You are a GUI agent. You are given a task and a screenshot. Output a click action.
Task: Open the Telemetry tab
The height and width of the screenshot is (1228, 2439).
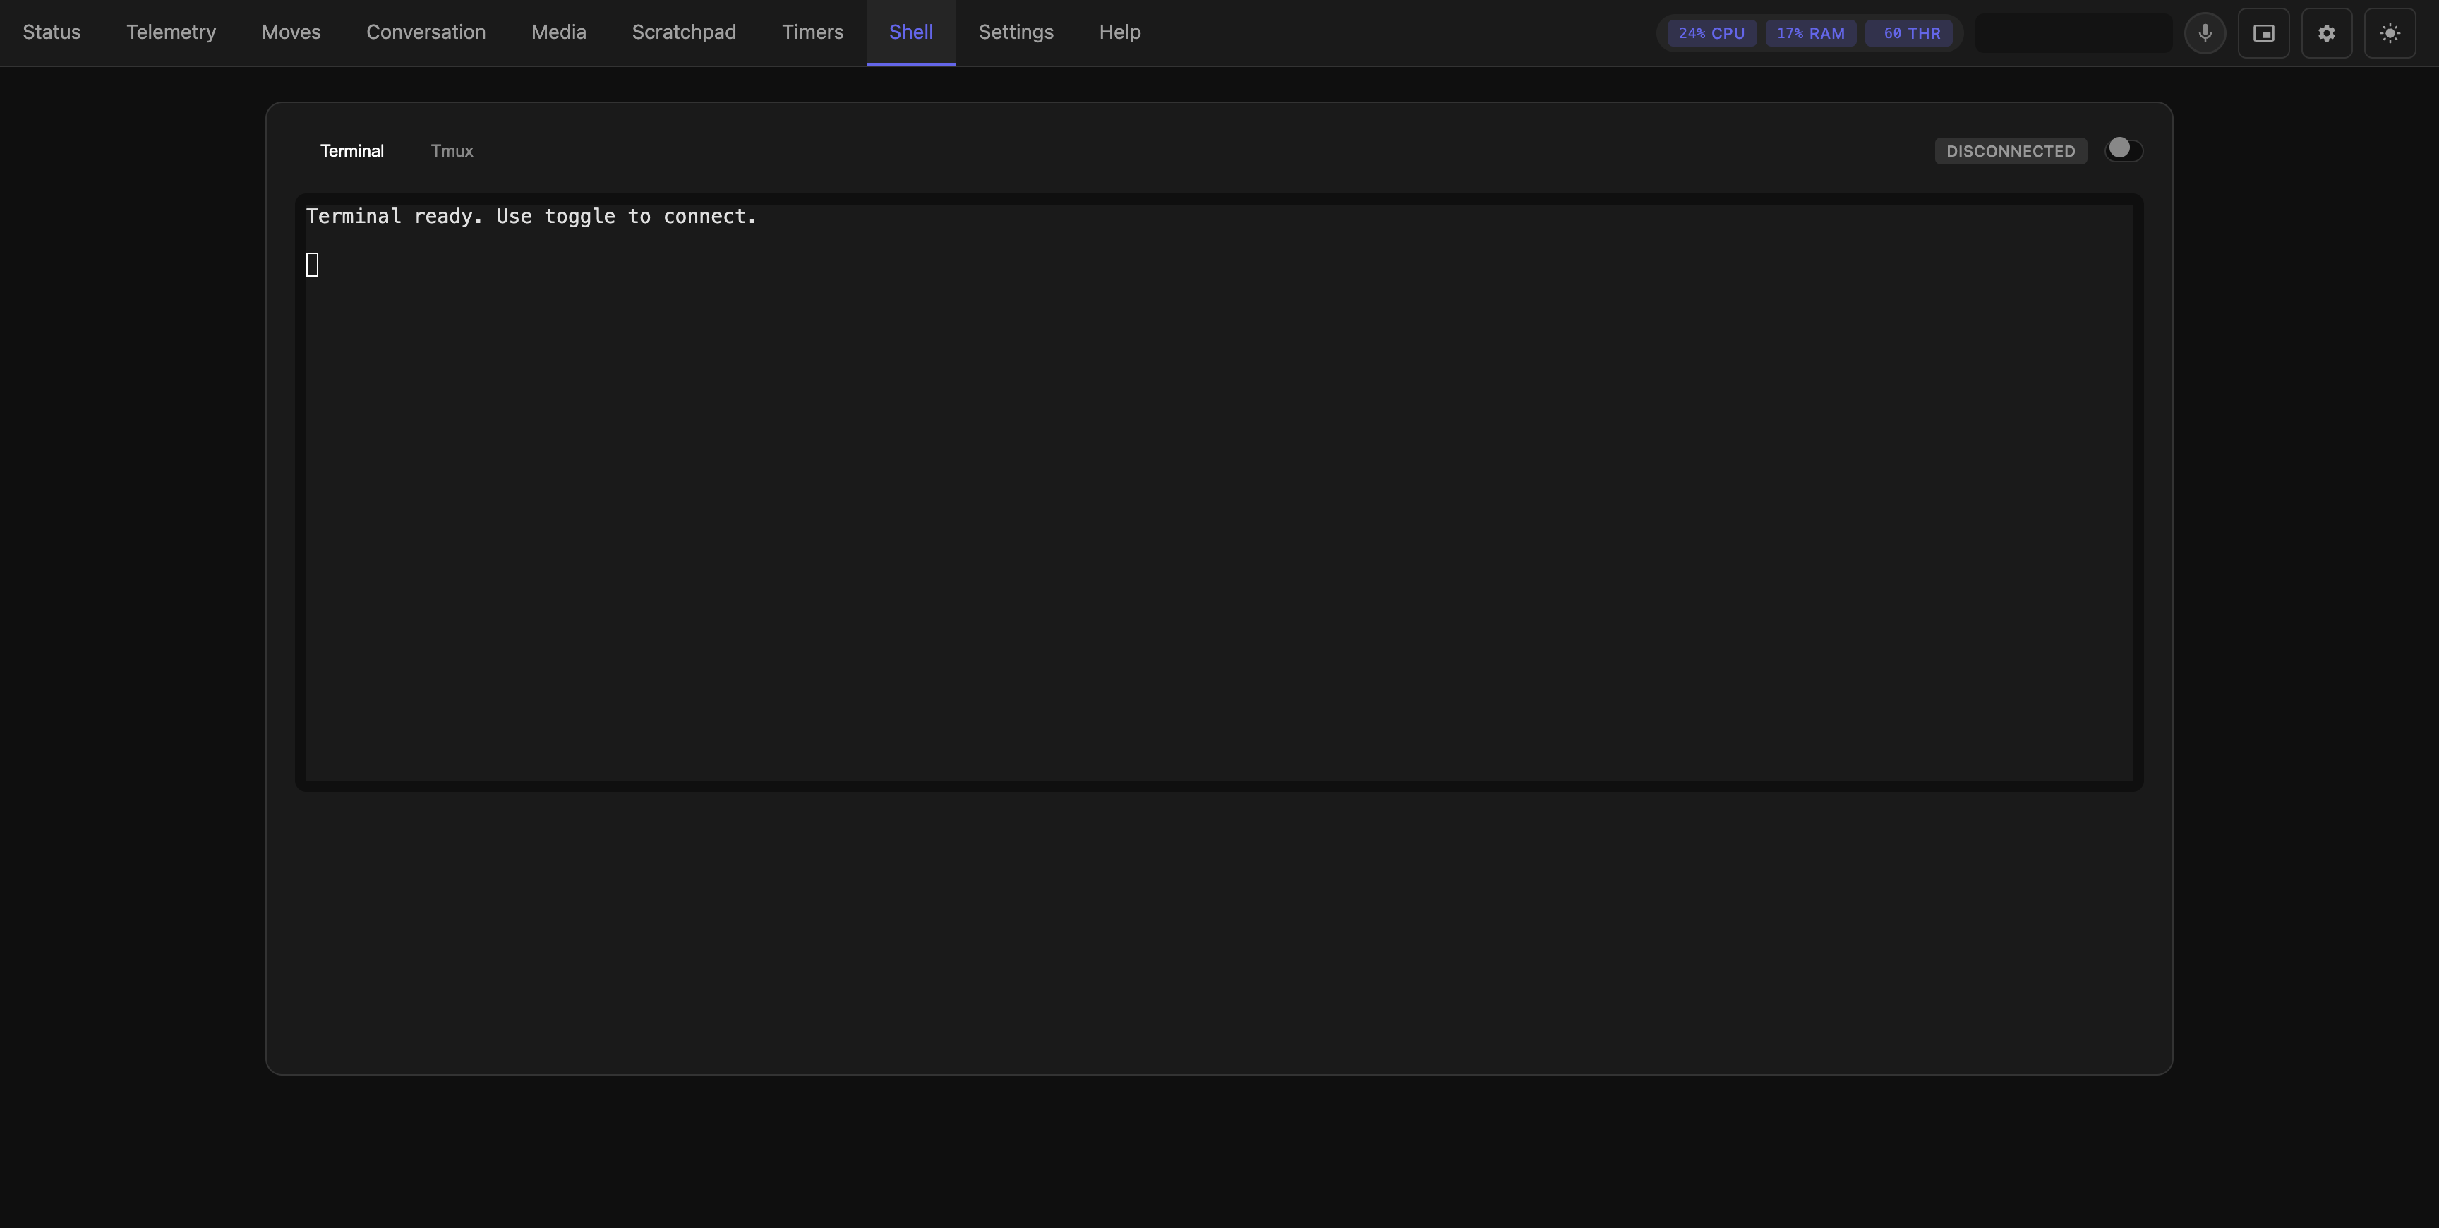point(171,32)
